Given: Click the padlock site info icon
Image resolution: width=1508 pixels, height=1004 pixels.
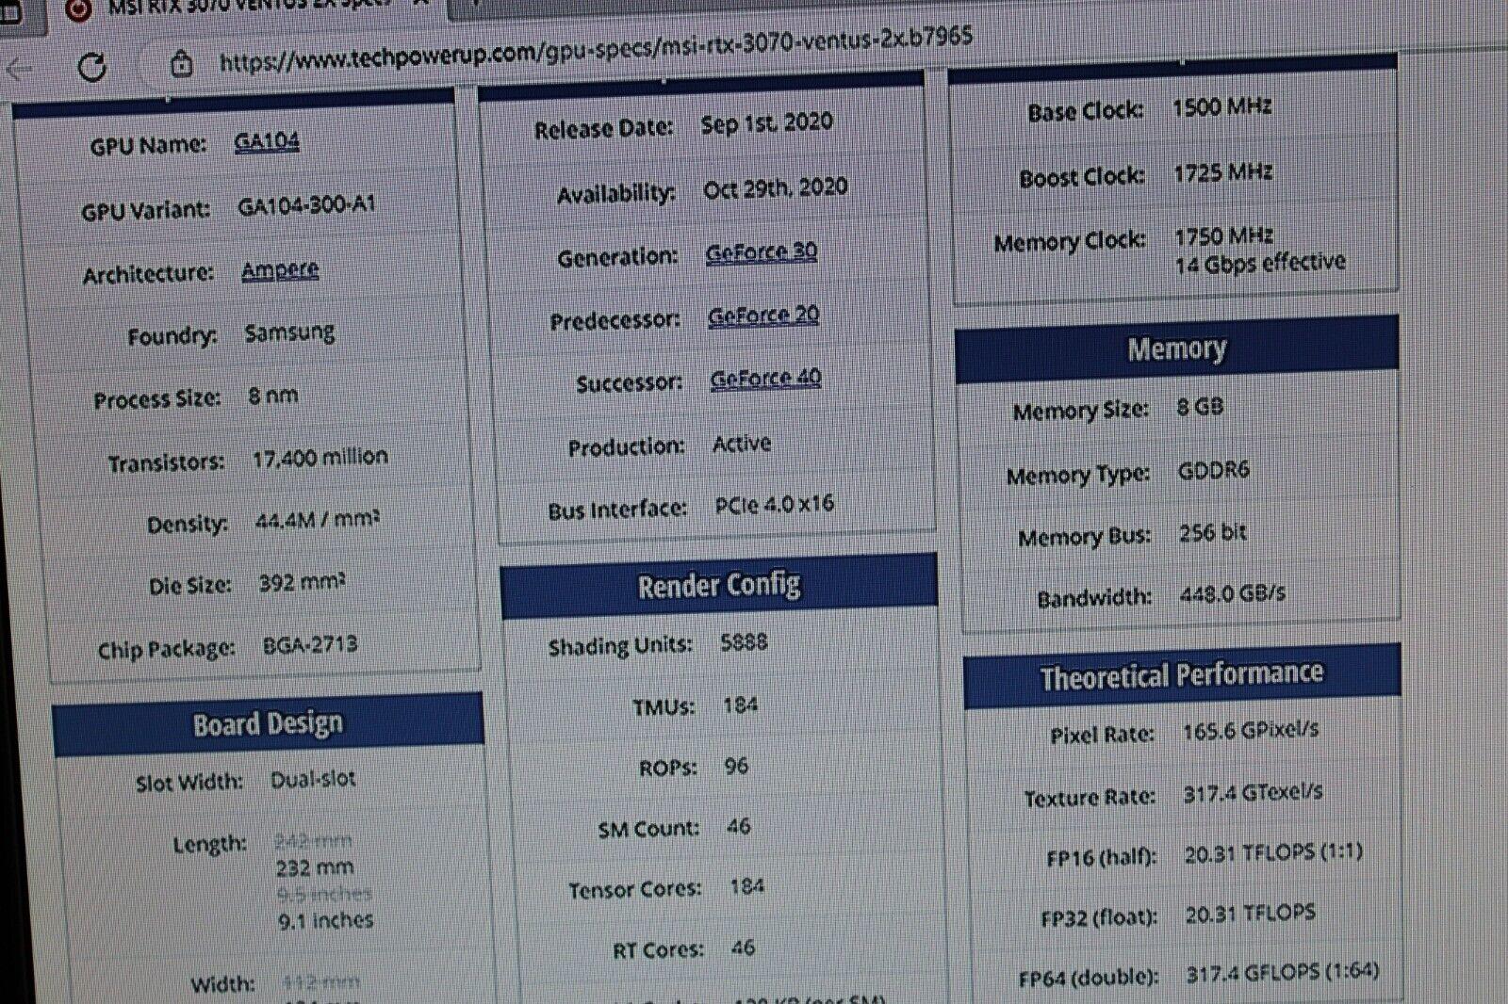Looking at the screenshot, I should pos(181,64).
